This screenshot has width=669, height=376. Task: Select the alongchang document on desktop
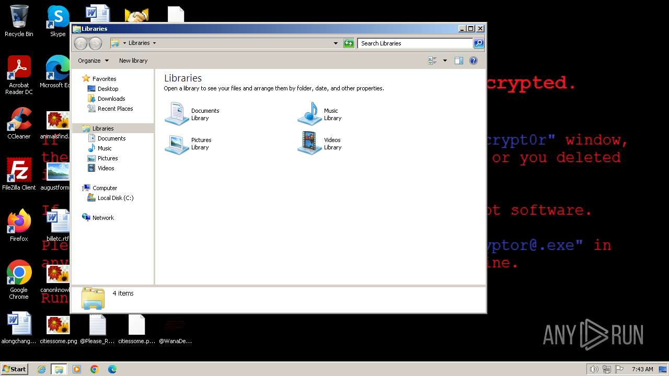point(19,328)
